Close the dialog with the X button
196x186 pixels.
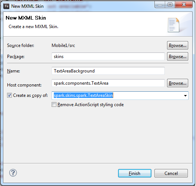click(184, 5)
